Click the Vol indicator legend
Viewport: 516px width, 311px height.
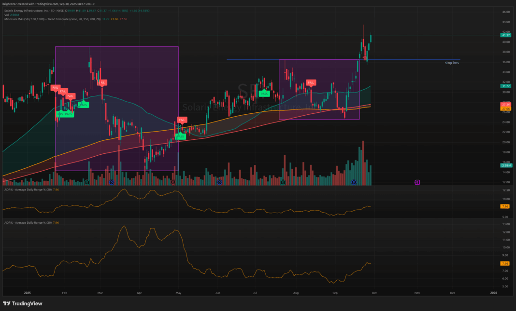click(x=10, y=15)
